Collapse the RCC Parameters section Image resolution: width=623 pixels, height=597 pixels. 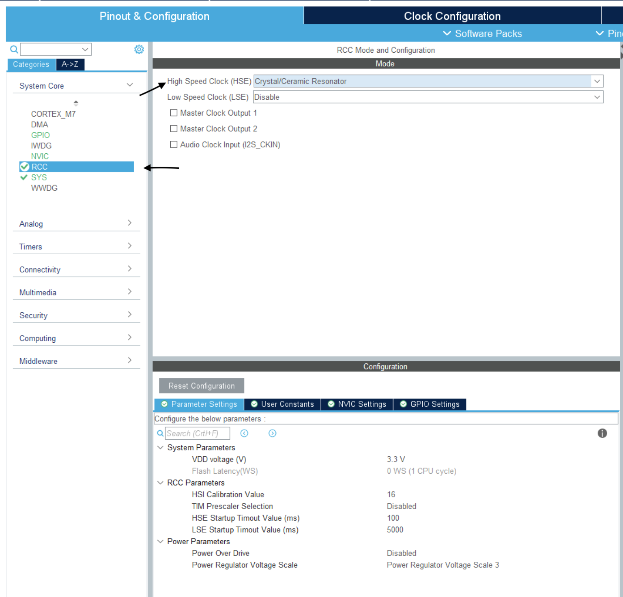160,483
